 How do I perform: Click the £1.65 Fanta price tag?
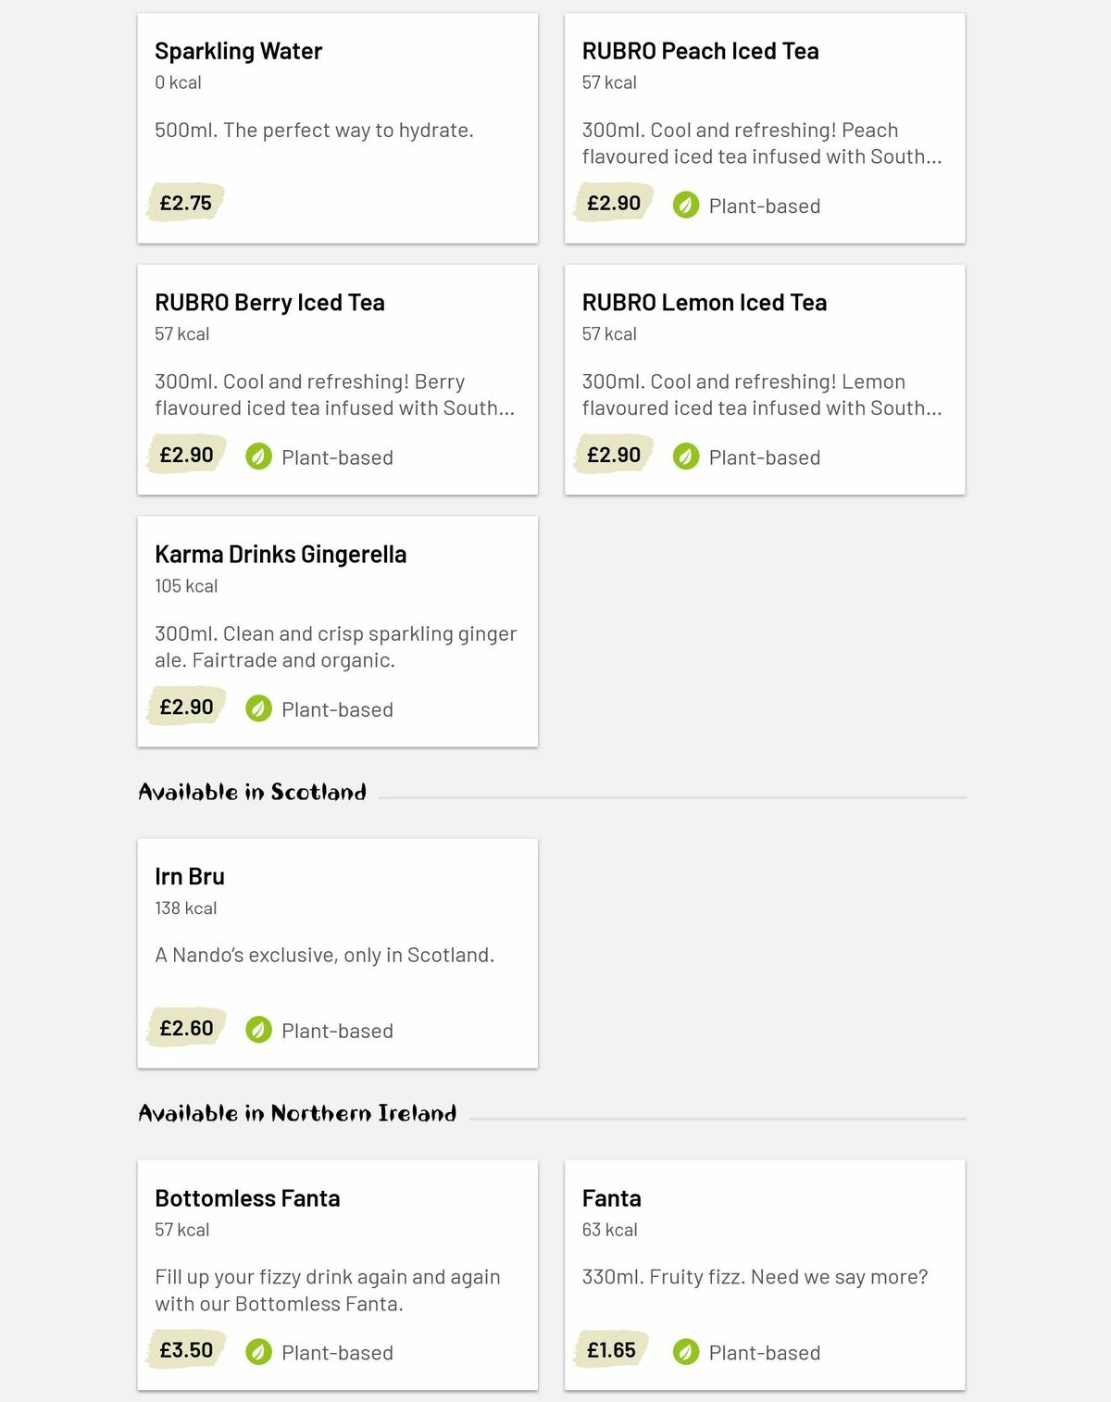click(x=611, y=1350)
